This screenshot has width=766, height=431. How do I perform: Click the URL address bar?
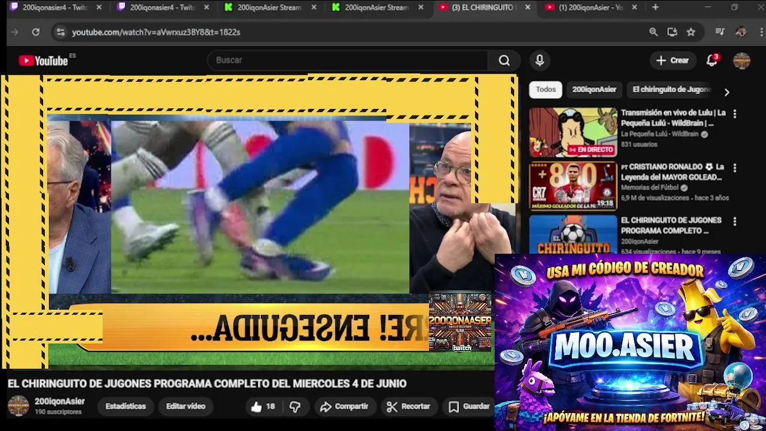(353, 32)
